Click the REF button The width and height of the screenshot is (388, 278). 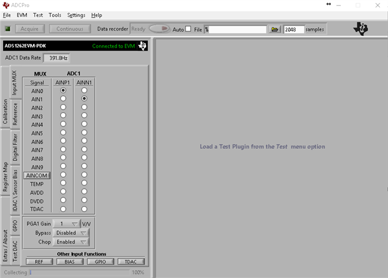tap(39, 262)
